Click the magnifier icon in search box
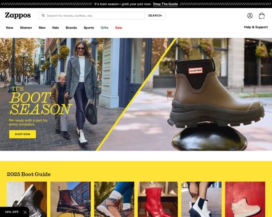 [x=43, y=15]
